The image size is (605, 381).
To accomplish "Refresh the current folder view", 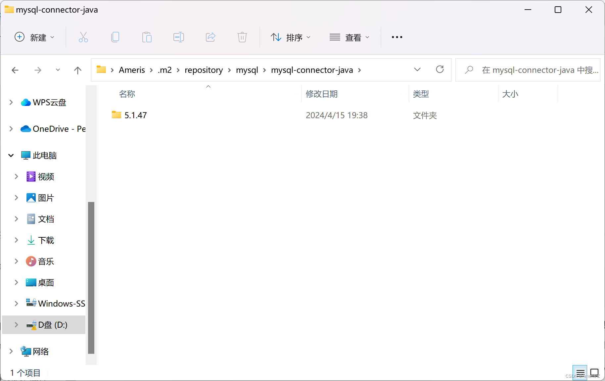I will pyautogui.click(x=440, y=70).
